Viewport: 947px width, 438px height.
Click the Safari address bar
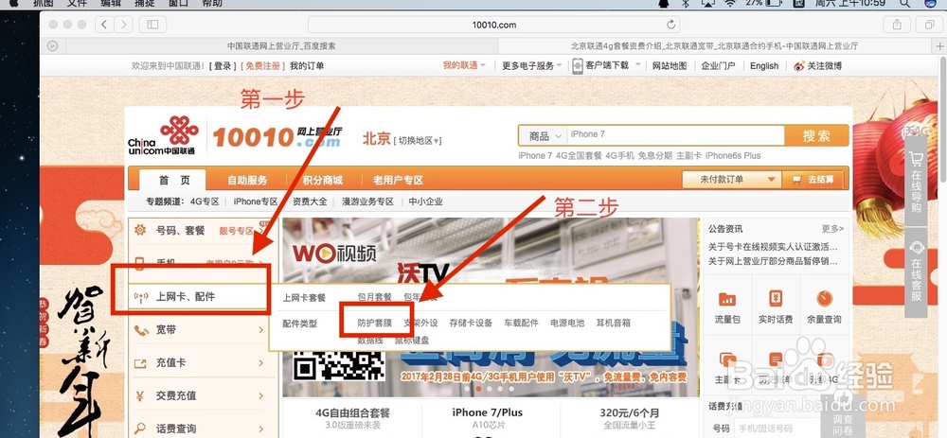pyautogui.click(x=494, y=25)
